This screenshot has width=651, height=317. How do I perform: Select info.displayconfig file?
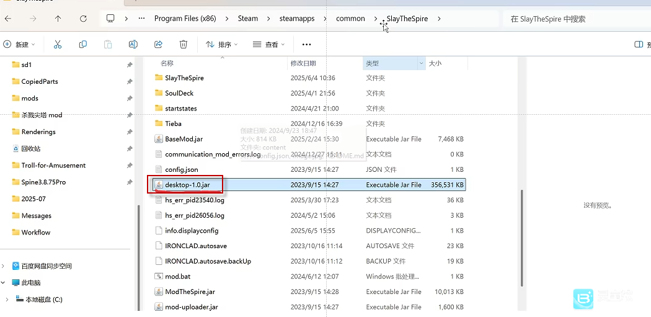[192, 231]
